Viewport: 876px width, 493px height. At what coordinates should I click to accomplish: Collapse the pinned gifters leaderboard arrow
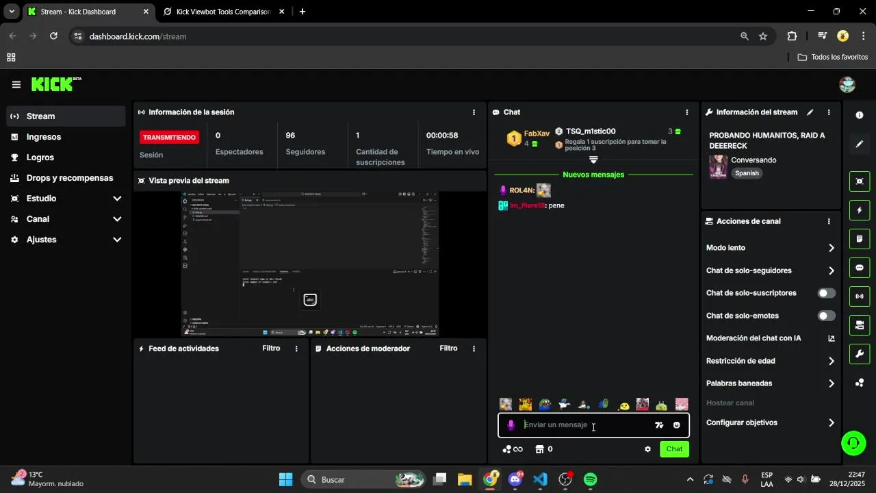click(x=593, y=160)
